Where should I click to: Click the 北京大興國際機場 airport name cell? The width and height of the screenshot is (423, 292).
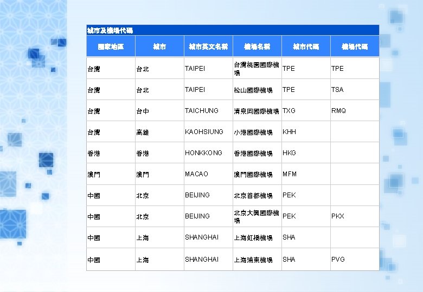click(x=257, y=217)
